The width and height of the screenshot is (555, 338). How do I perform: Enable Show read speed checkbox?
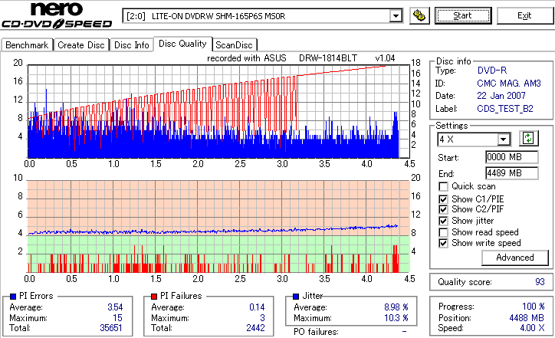[x=443, y=232]
